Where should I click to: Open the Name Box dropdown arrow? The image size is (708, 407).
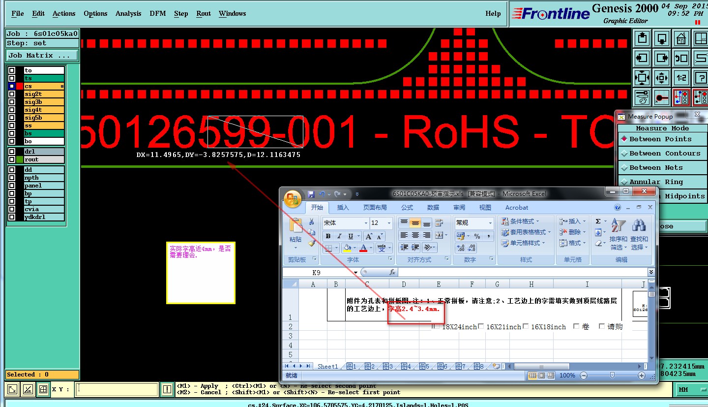pos(356,272)
